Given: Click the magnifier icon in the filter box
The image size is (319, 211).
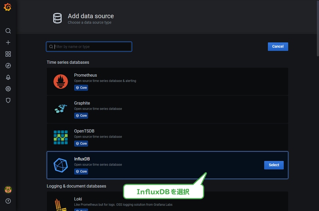Looking at the screenshot, I should click(x=51, y=47).
